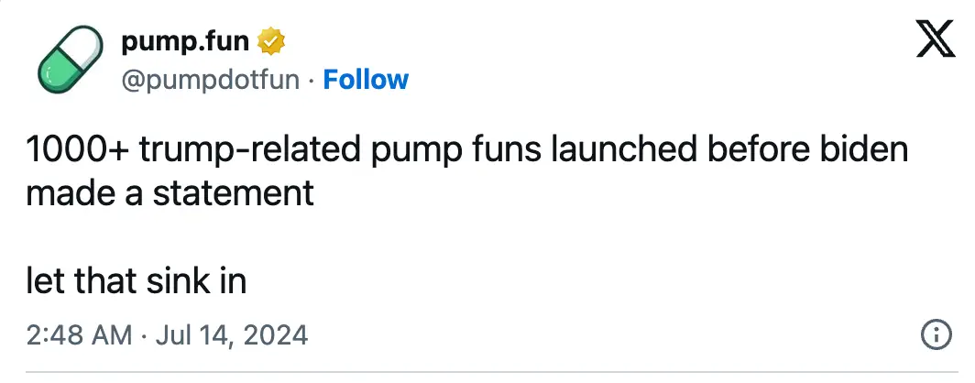Click the "Jul 14, 2024" date

click(x=229, y=335)
